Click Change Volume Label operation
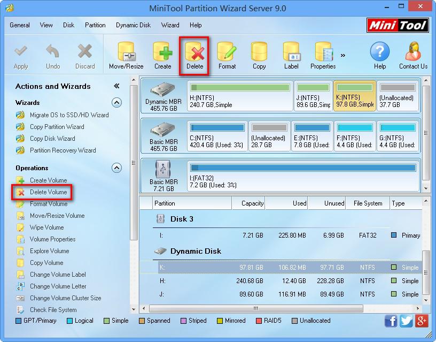Viewport: 436px width, 342px height. [x=51, y=275]
